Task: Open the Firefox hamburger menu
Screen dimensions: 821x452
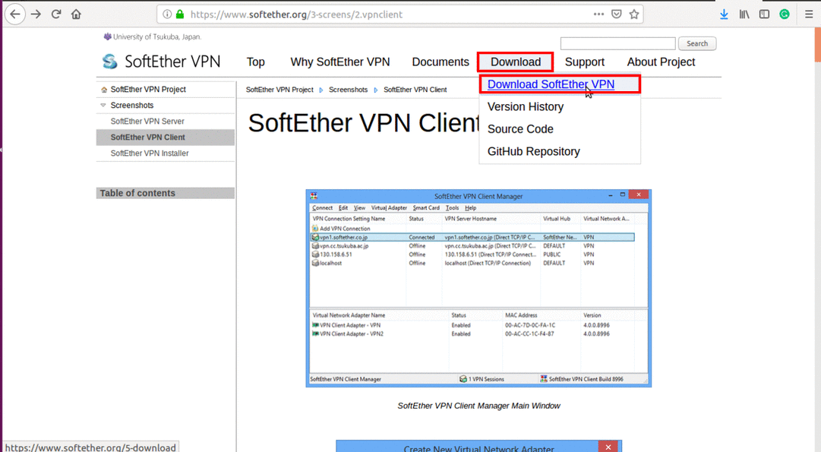Action: (808, 14)
